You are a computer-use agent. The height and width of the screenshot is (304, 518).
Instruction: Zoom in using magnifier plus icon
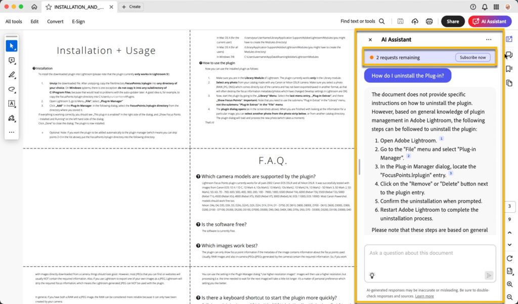click(509, 285)
